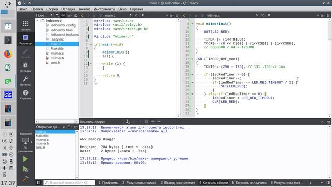Image resolution: width=332 pixels, height=187 pixels.
Task: Close the main.c document with X
Action: (136, 15)
